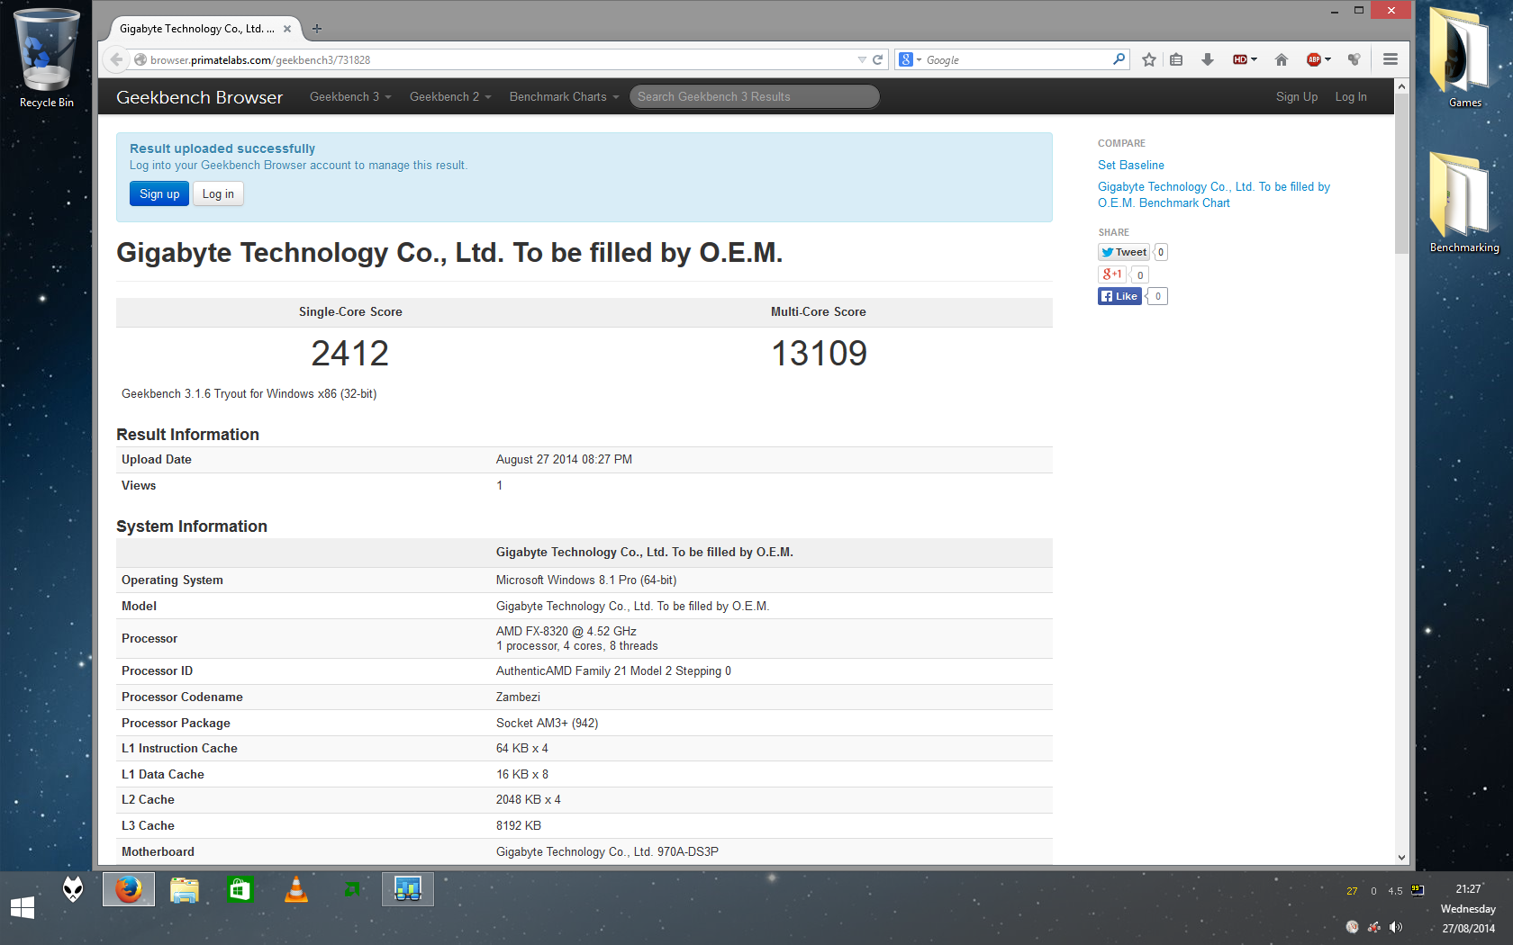Click the Google search input field
1513x945 pixels.
click(1018, 59)
